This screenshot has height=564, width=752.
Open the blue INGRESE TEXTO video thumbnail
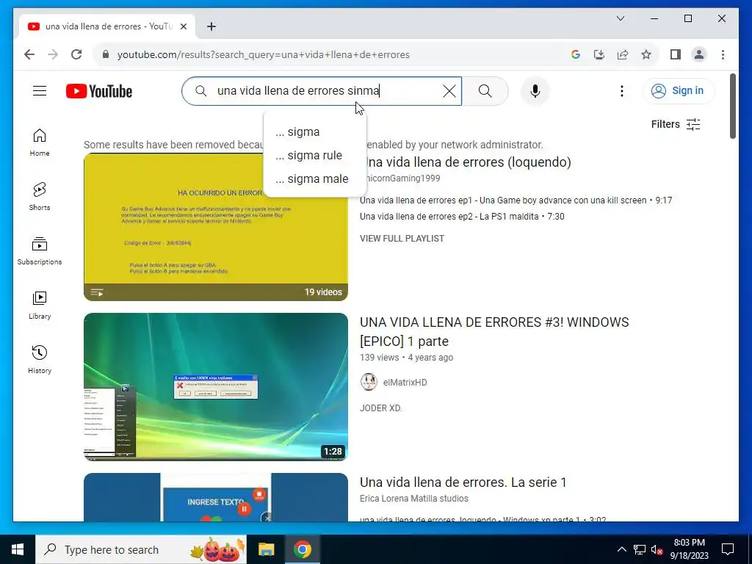click(216, 497)
